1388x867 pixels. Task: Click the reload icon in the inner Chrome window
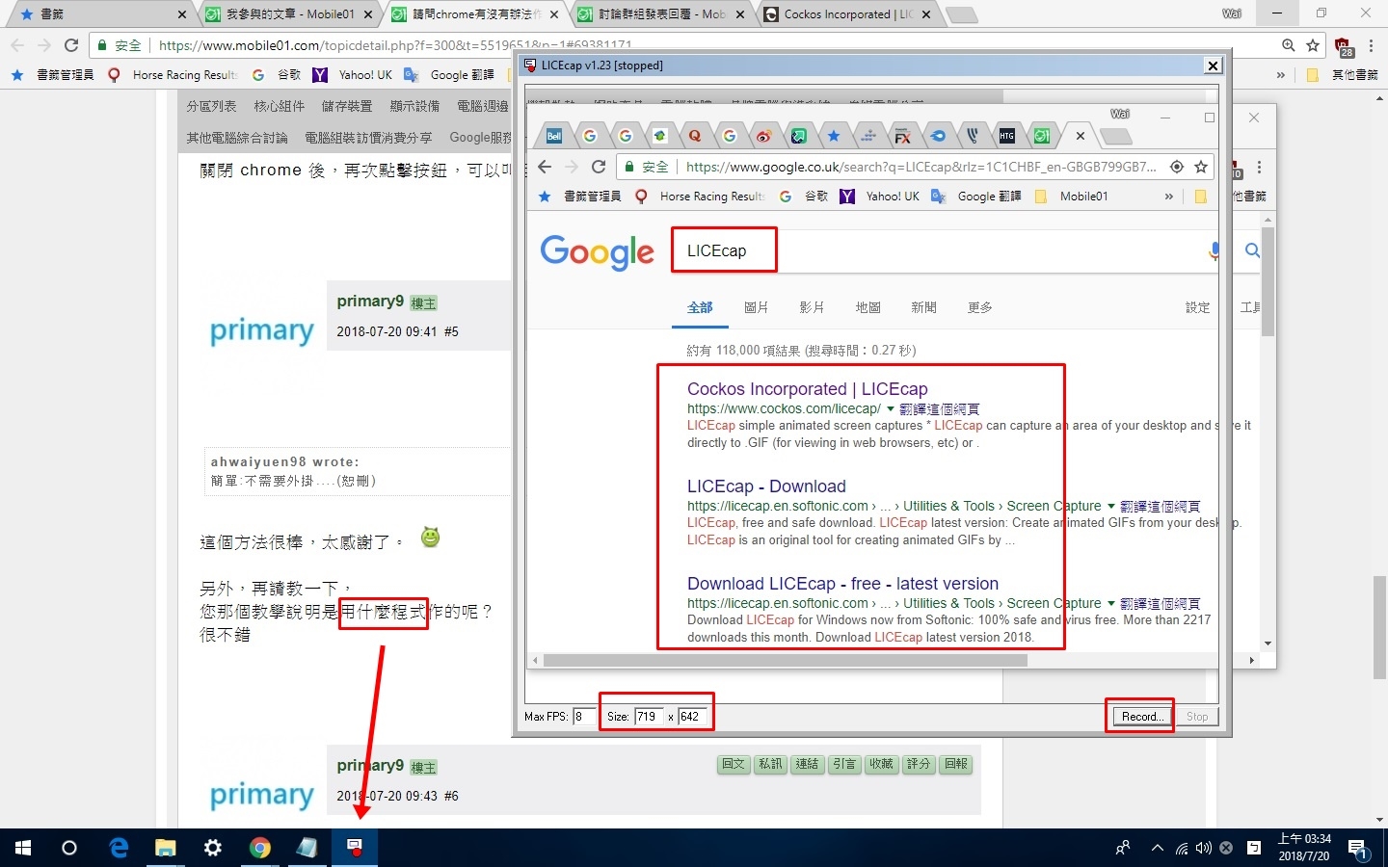click(x=599, y=167)
